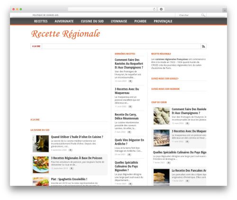Click the Suivez-nous sur Google+ heading
This screenshot has width=237, height=200.
(165, 78)
